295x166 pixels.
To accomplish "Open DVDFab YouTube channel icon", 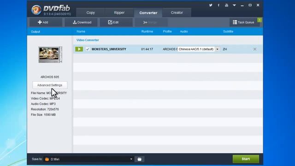I will pyautogui.click(x=226, y=5).
